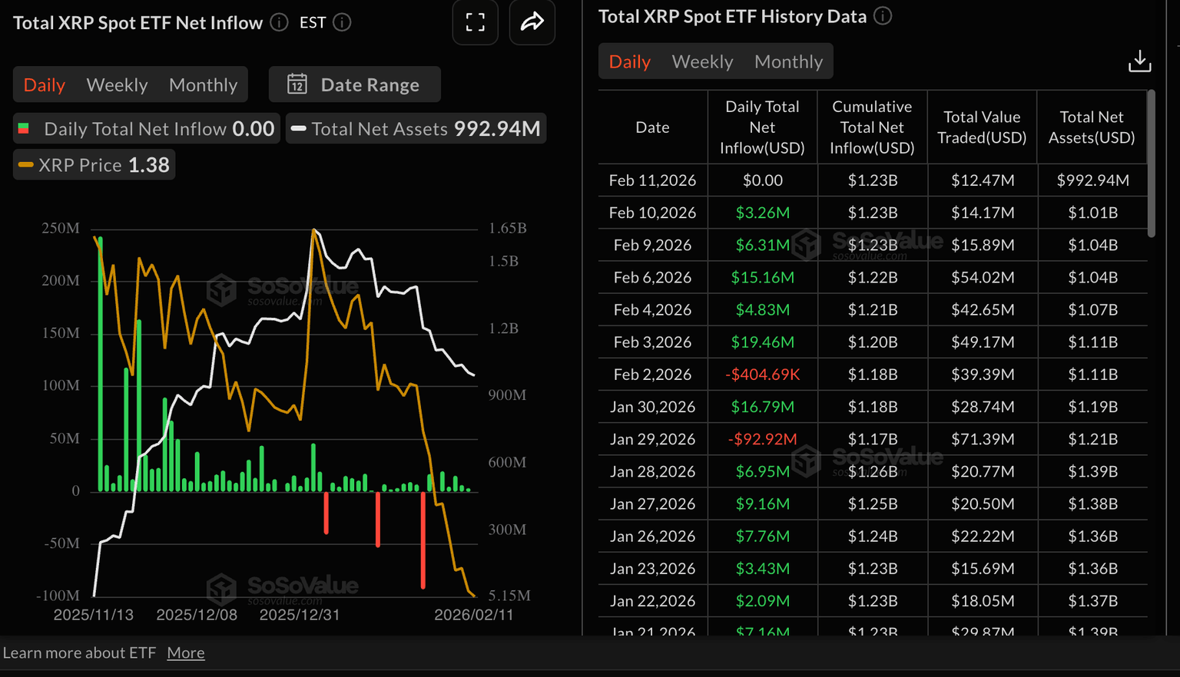Open the Date Range picker
Image resolution: width=1180 pixels, height=677 pixels.
[355, 84]
